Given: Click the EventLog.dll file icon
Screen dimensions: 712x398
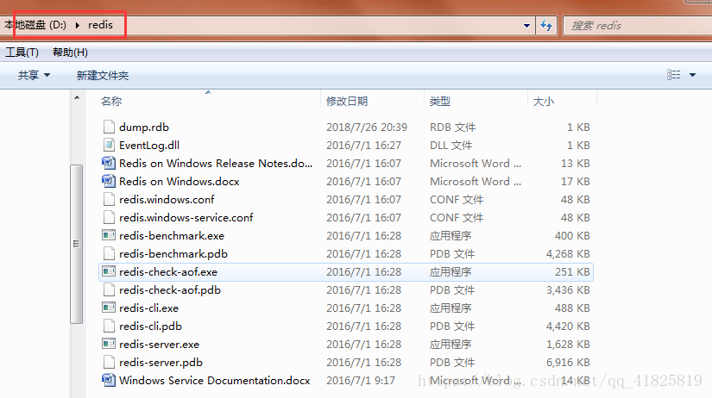Looking at the screenshot, I should point(109,145).
